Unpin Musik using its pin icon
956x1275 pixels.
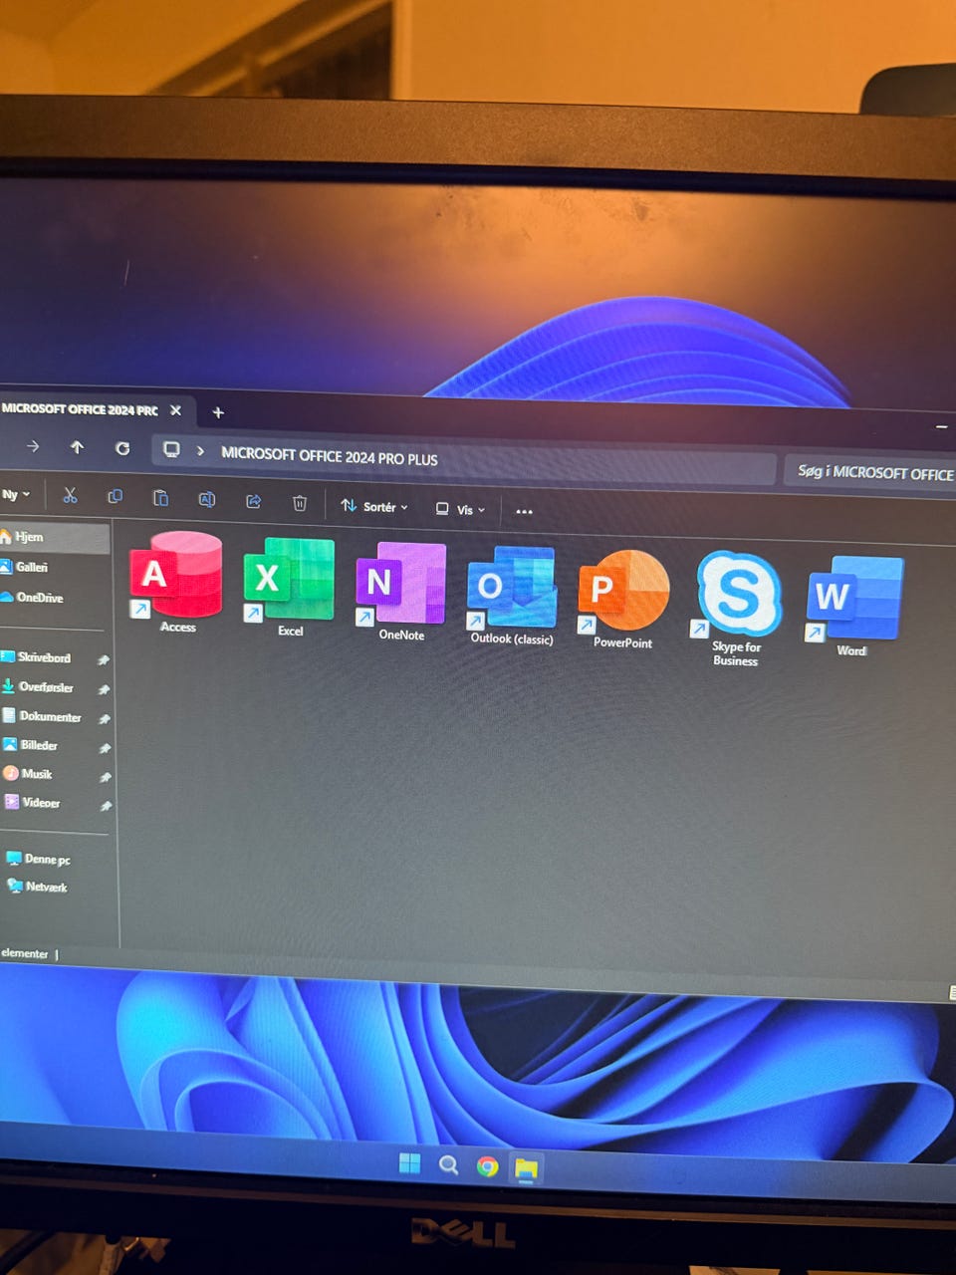click(105, 776)
